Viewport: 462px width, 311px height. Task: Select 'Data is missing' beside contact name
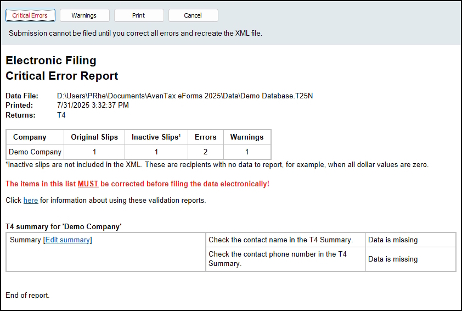click(x=393, y=240)
